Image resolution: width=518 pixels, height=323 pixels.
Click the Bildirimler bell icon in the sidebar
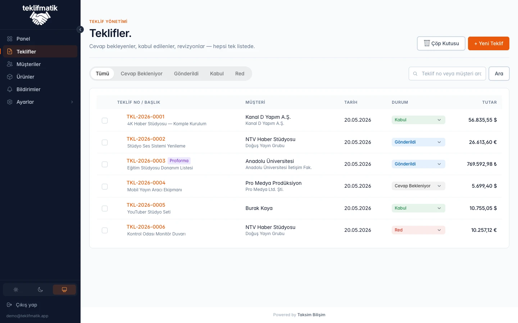pos(10,89)
